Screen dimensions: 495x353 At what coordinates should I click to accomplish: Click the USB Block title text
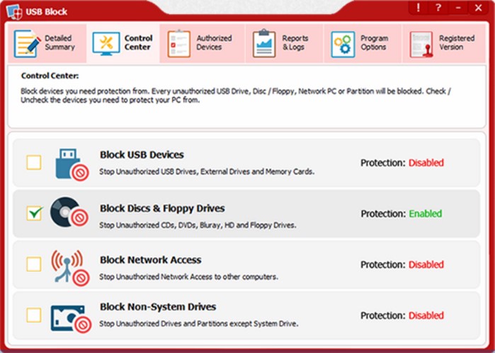pos(47,12)
